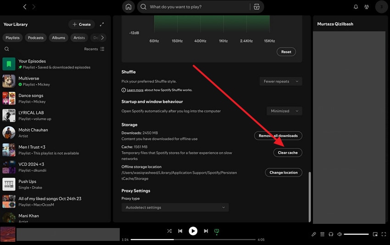Reset the equalizer

point(286,52)
